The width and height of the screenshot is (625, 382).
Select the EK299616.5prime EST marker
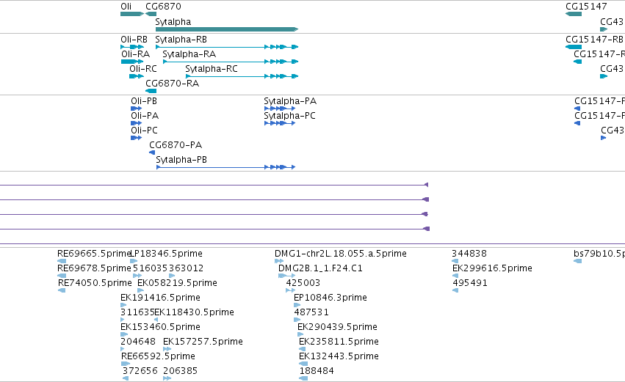point(455,276)
